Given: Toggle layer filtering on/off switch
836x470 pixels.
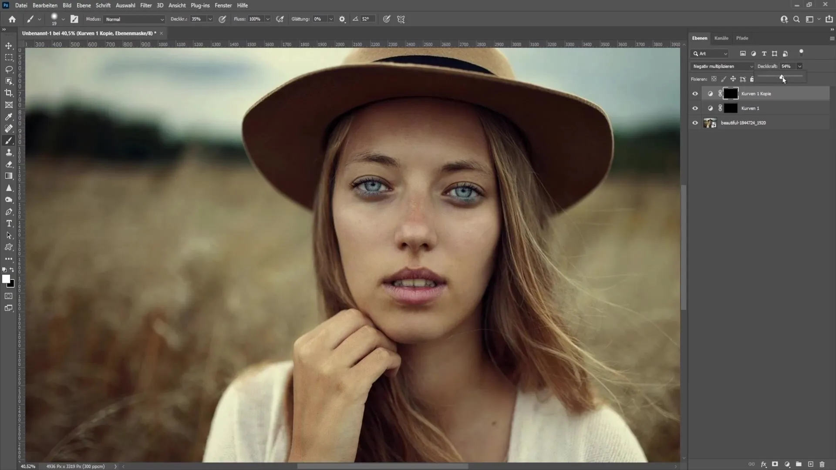Looking at the screenshot, I should pyautogui.click(x=801, y=53).
